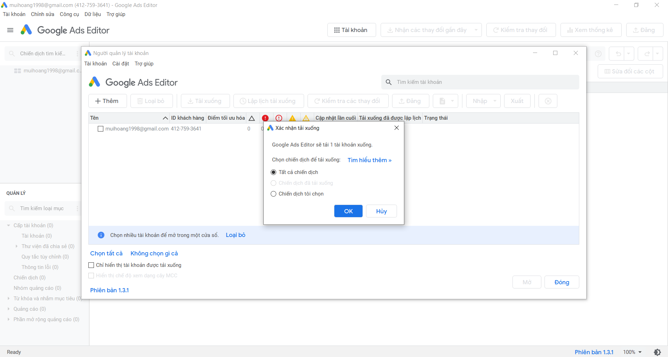Click the red filled error icon column header

pos(265,118)
